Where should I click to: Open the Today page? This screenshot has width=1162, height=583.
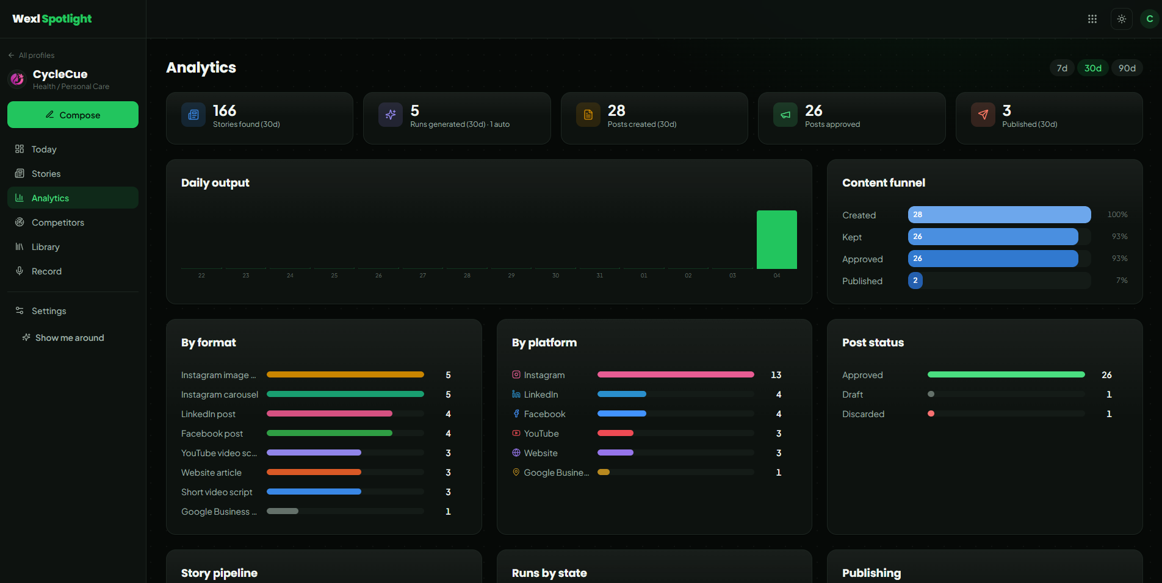coord(73,149)
